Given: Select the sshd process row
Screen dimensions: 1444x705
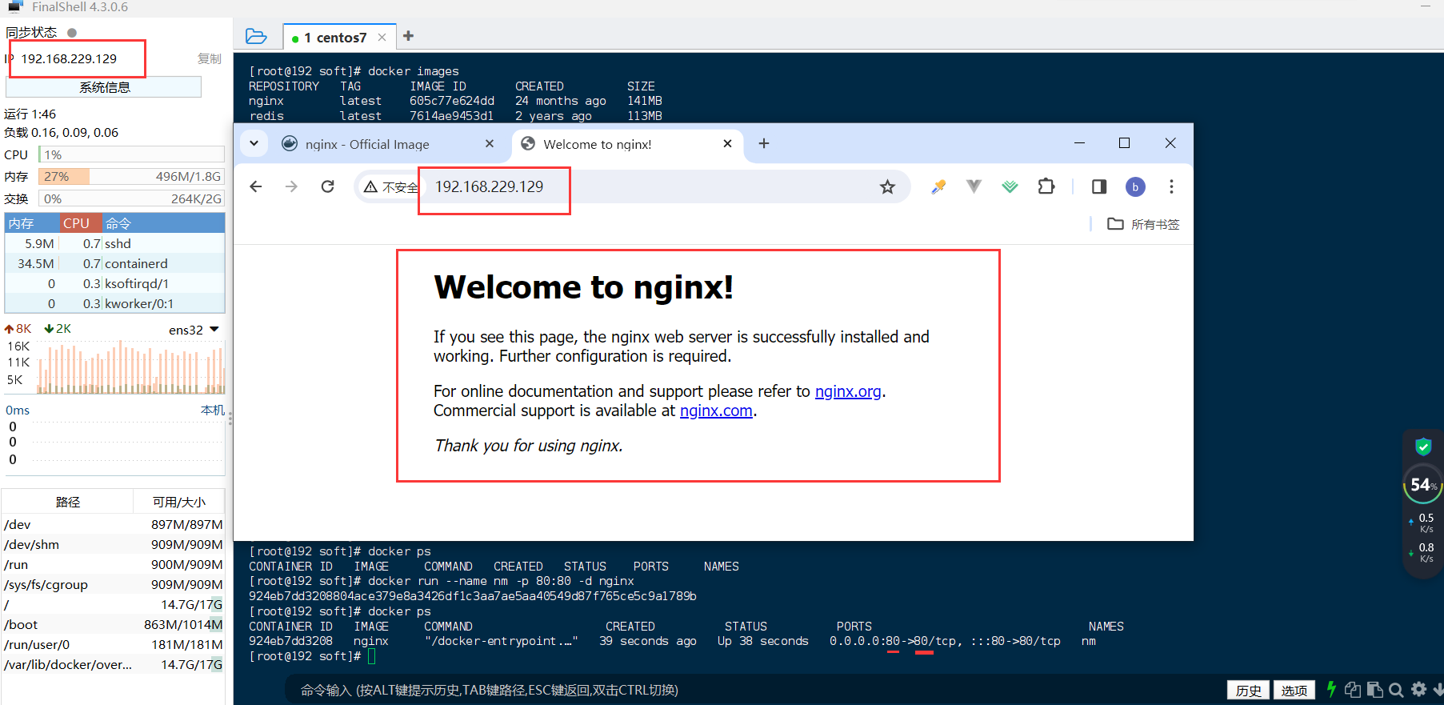Looking at the screenshot, I should 115,243.
